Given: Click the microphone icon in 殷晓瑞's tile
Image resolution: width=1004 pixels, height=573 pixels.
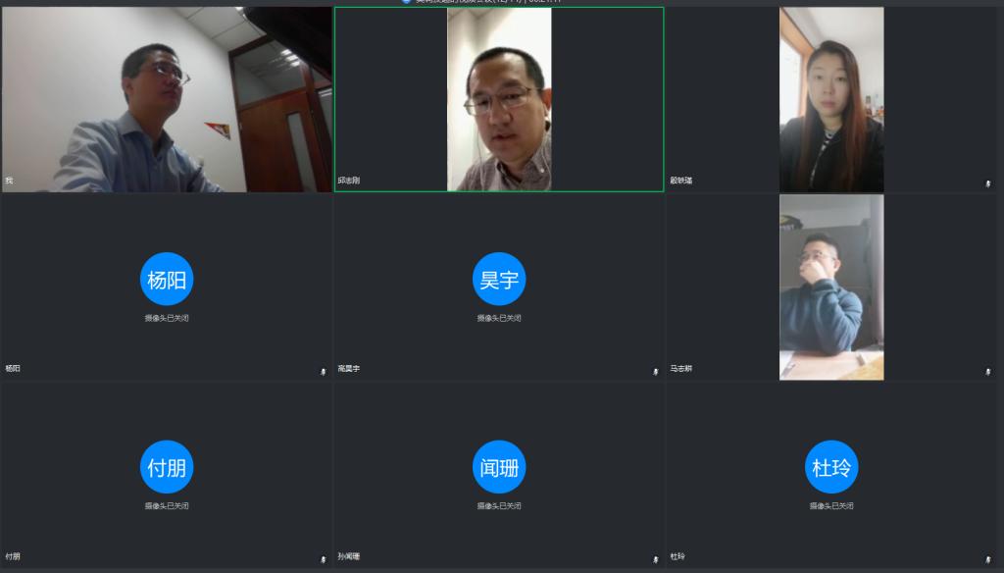Looking at the screenshot, I should point(987,183).
